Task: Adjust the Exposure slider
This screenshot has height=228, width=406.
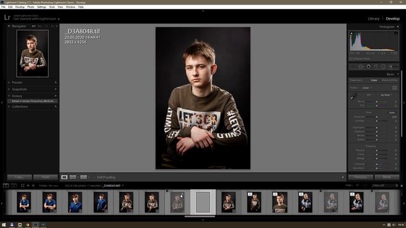Action: point(377,117)
